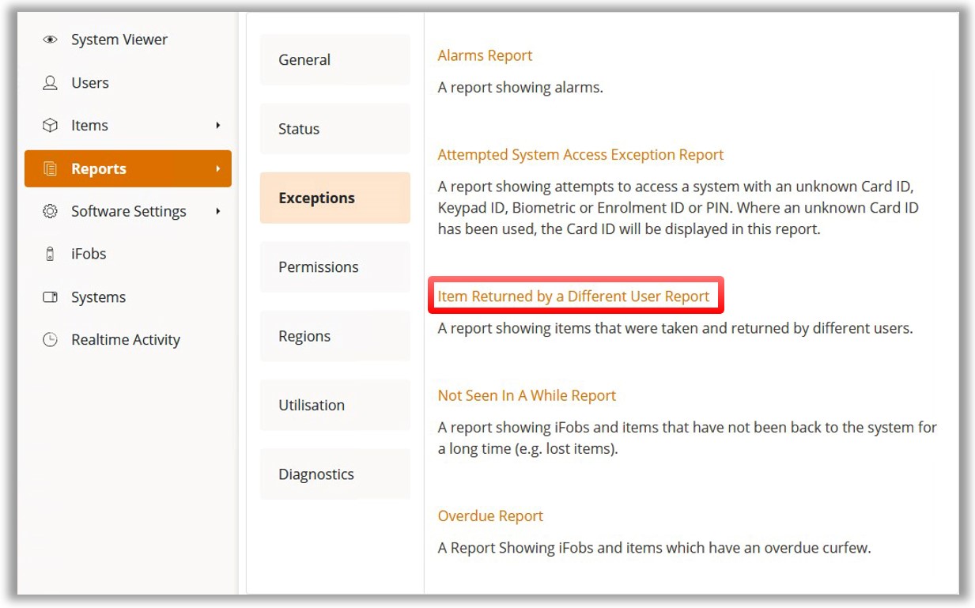Screen dimensions: 975x608
Task: Open the Regions report category
Action: [x=334, y=336]
